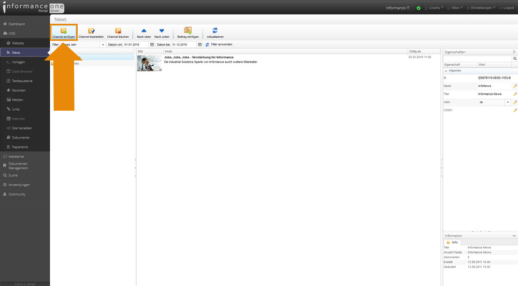Collapse the Allgemein property group
The height and width of the screenshot is (286, 518).
(x=446, y=71)
